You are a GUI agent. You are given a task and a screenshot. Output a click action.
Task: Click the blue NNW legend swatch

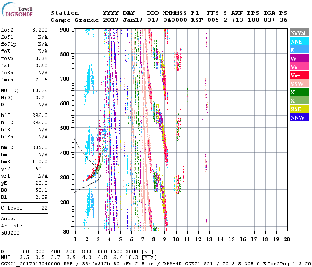tap(299, 117)
